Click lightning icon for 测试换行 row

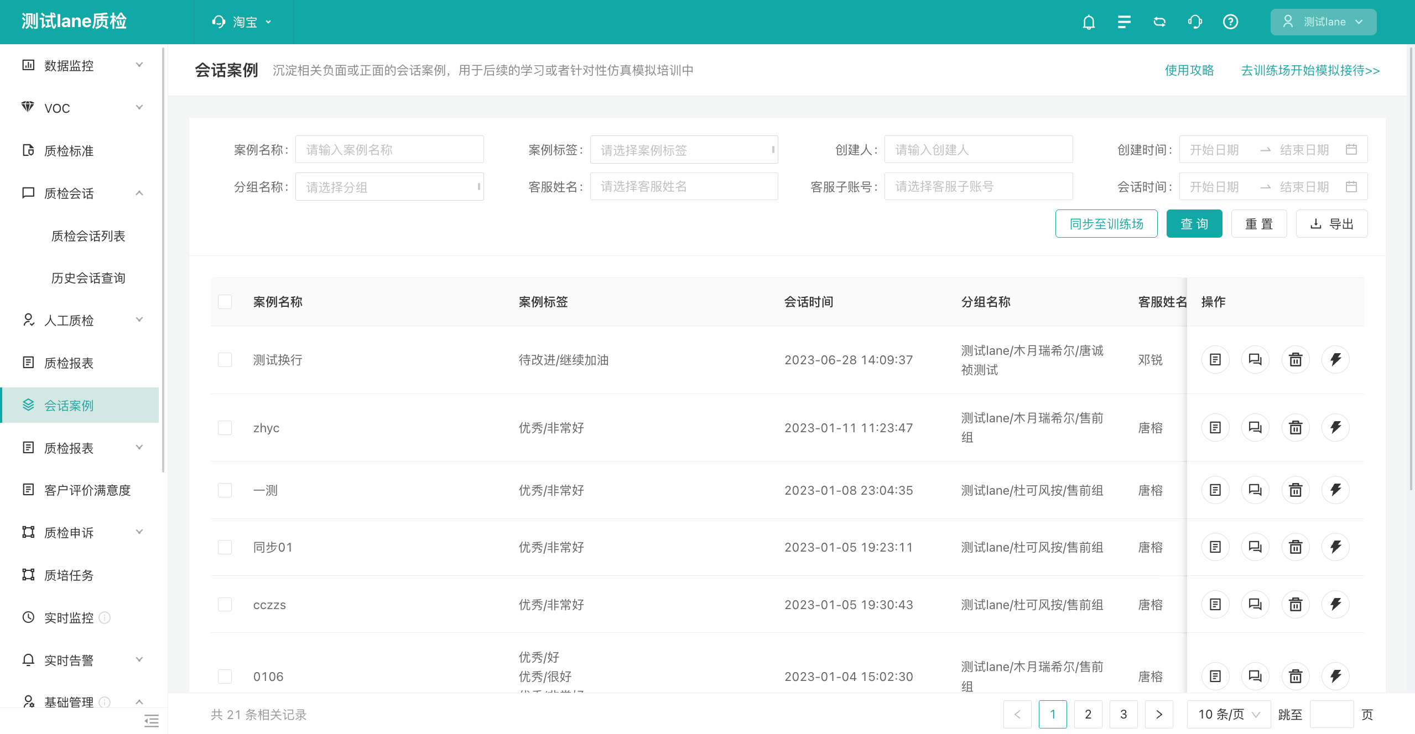(1335, 360)
